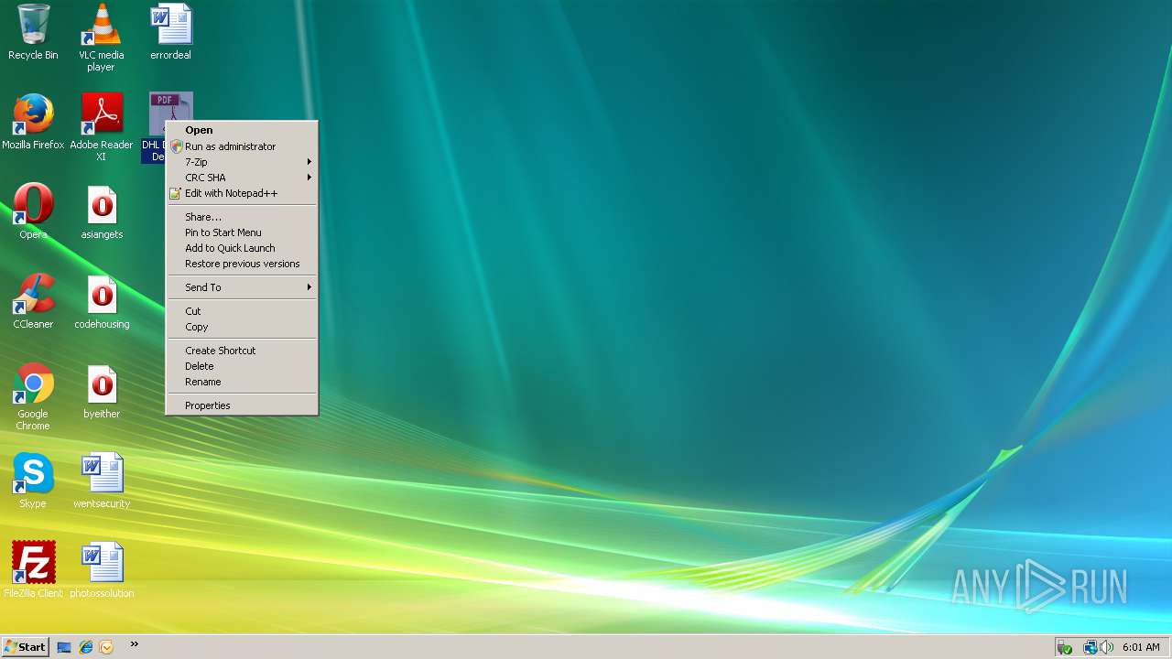Choose Share... in the context menu
Viewport: 1172px width, 659px height.
(242, 217)
